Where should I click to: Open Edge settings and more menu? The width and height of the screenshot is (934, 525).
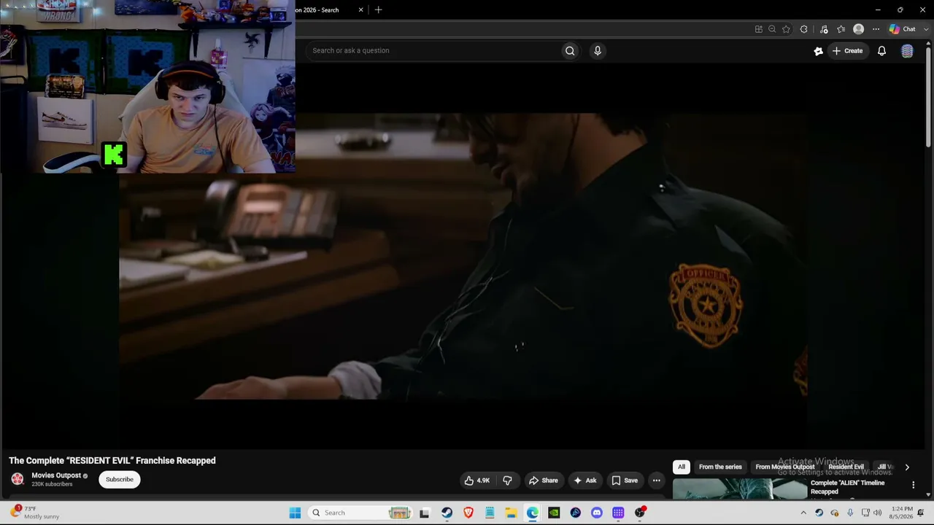click(876, 29)
